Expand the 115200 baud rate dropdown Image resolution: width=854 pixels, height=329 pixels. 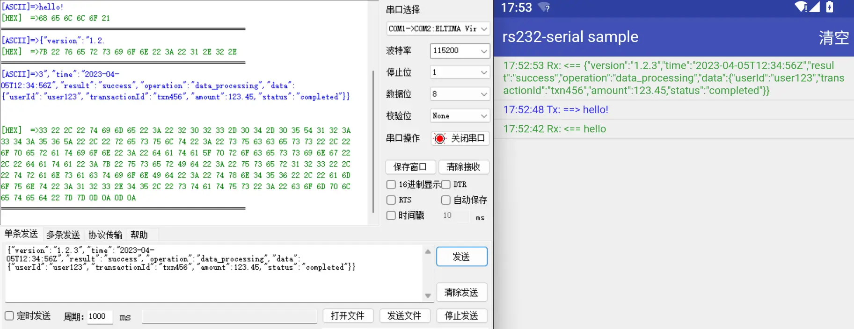[x=460, y=50]
